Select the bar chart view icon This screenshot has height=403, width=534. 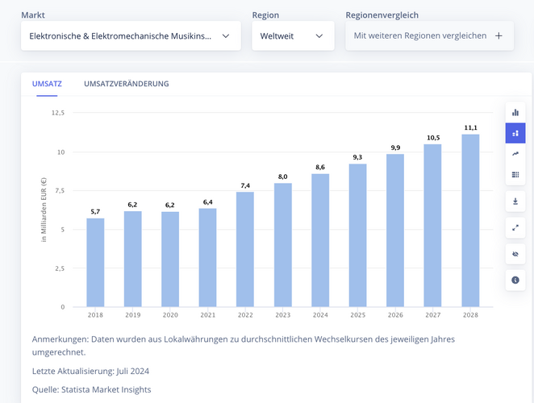click(515, 112)
